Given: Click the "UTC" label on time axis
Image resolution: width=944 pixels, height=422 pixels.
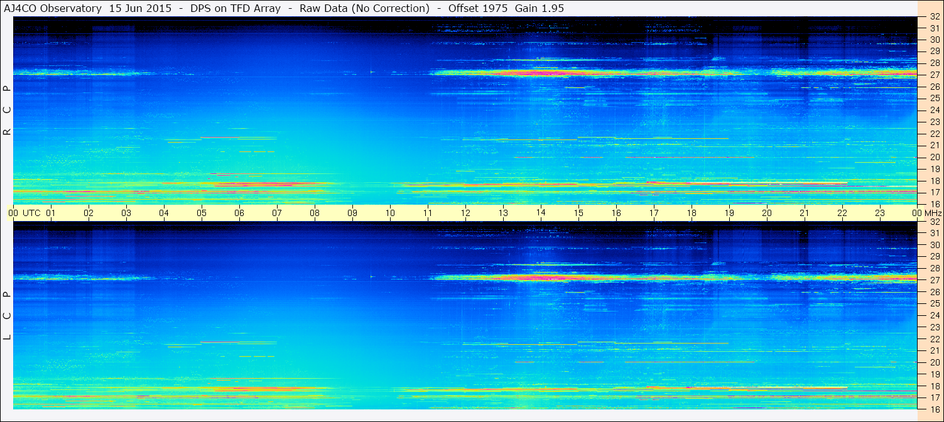Looking at the screenshot, I should (x=31, y=213).
